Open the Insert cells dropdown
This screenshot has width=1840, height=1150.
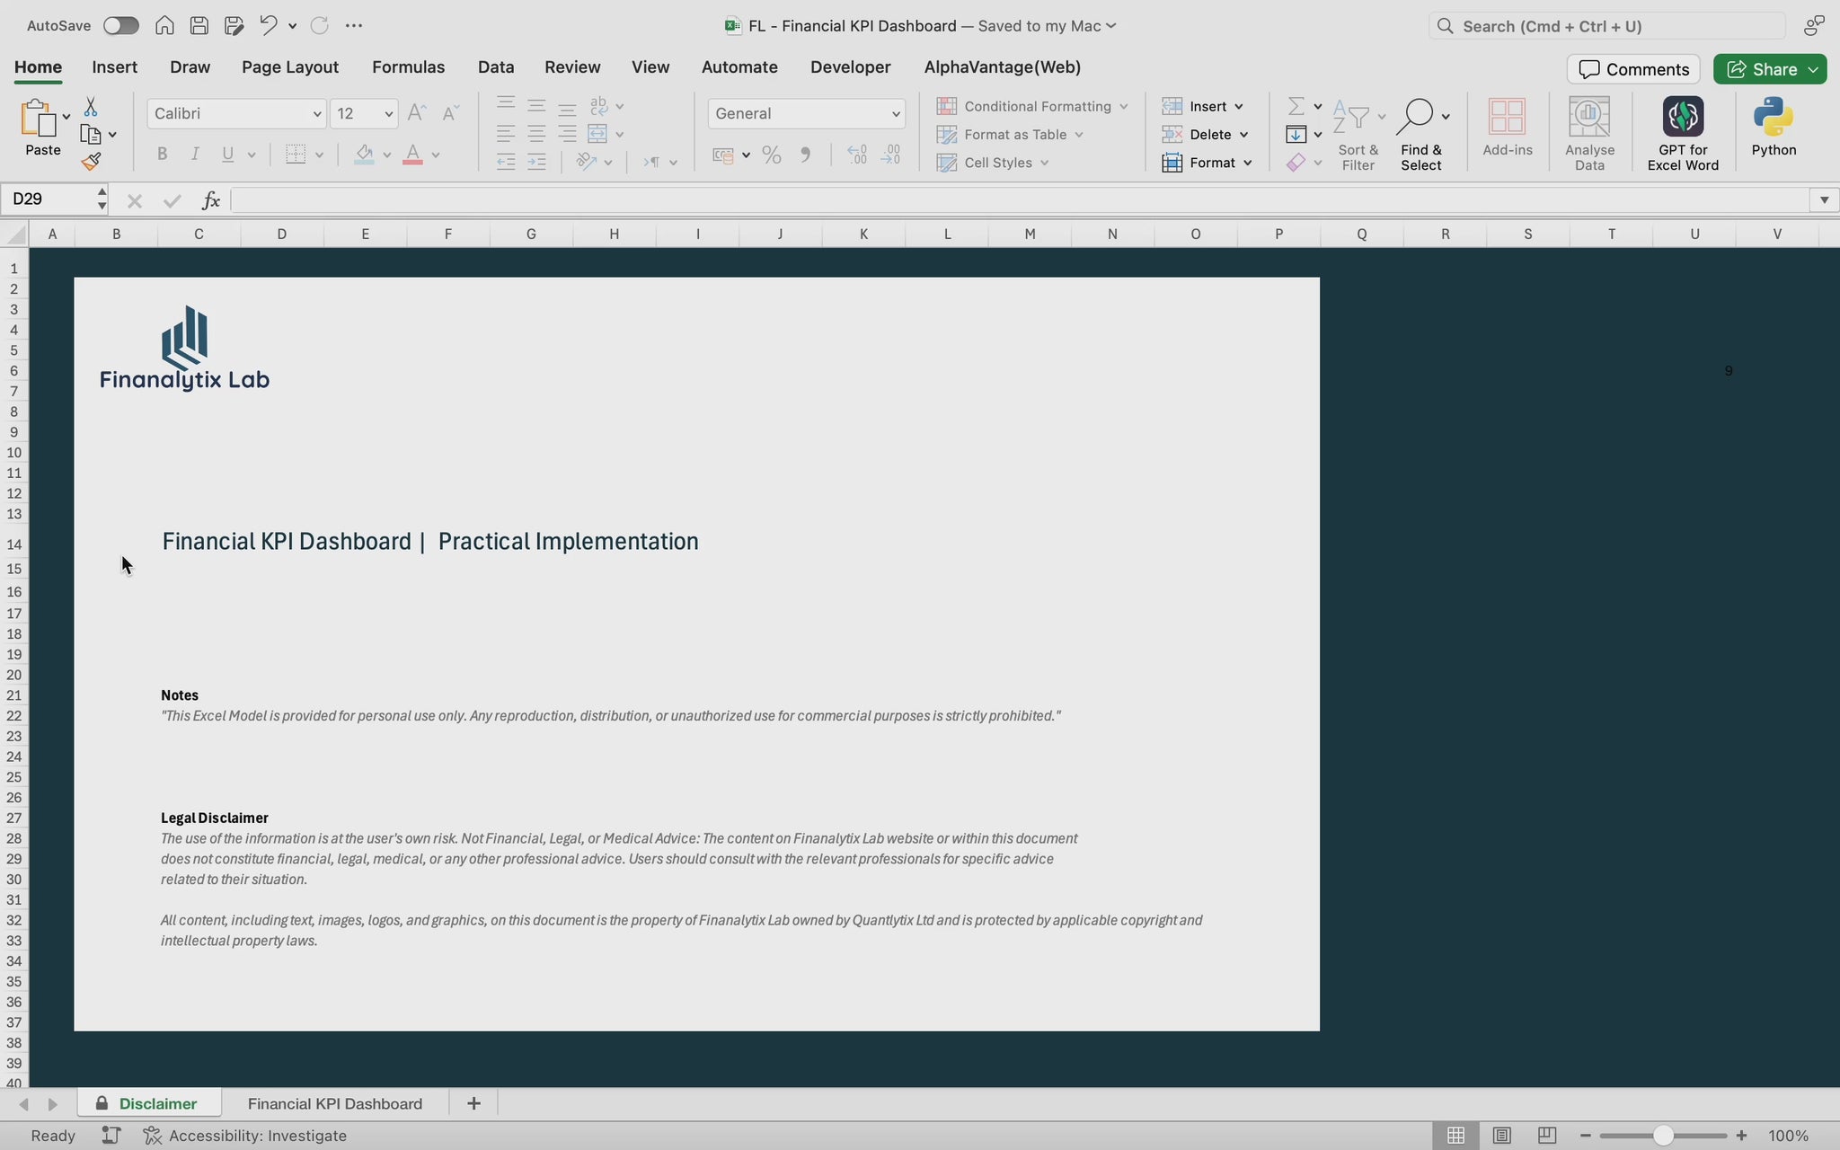(x=1202, y=106)
